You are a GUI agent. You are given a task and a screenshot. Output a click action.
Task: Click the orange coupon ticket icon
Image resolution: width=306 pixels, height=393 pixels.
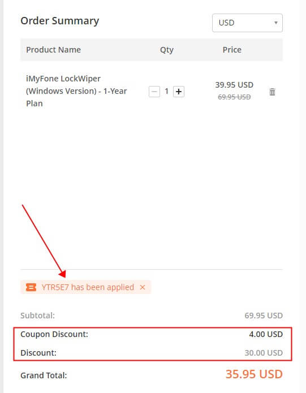(x=31, y=287)
